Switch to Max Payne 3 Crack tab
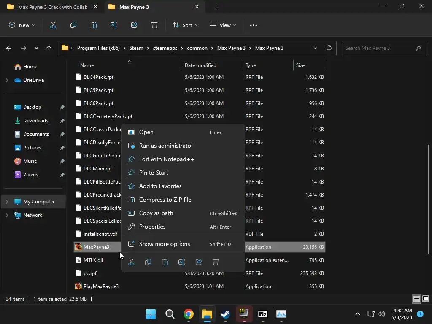Screen dimensions: 432x324 tap(52, 7)
